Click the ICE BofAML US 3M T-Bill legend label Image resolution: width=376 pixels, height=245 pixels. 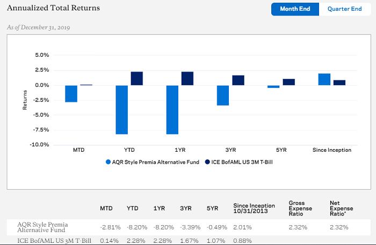pyautogui.click(x=242, y=162)
